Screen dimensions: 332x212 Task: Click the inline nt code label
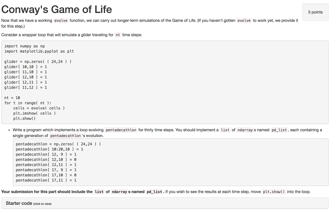(118, 35)
